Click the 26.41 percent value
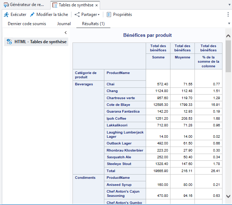Screen dimensions: 232x205 tap(215, 171)
